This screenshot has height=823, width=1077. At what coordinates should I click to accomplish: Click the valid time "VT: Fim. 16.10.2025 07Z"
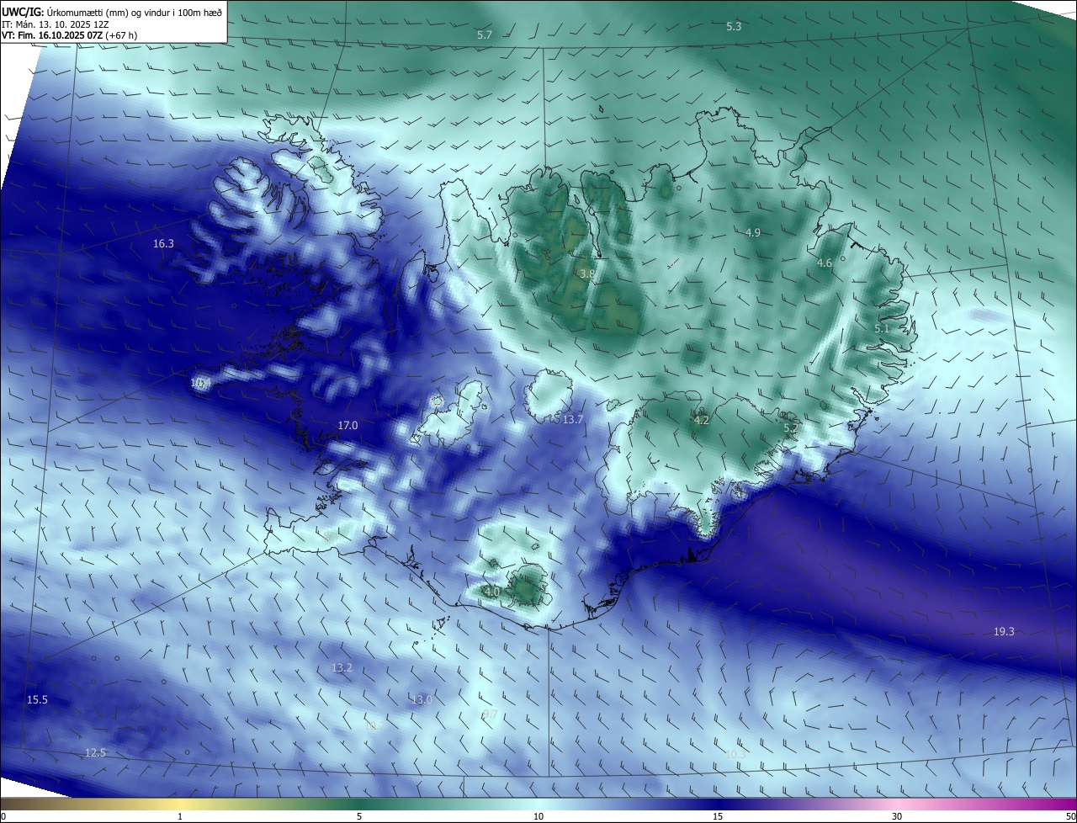click(x=52, y=35)
